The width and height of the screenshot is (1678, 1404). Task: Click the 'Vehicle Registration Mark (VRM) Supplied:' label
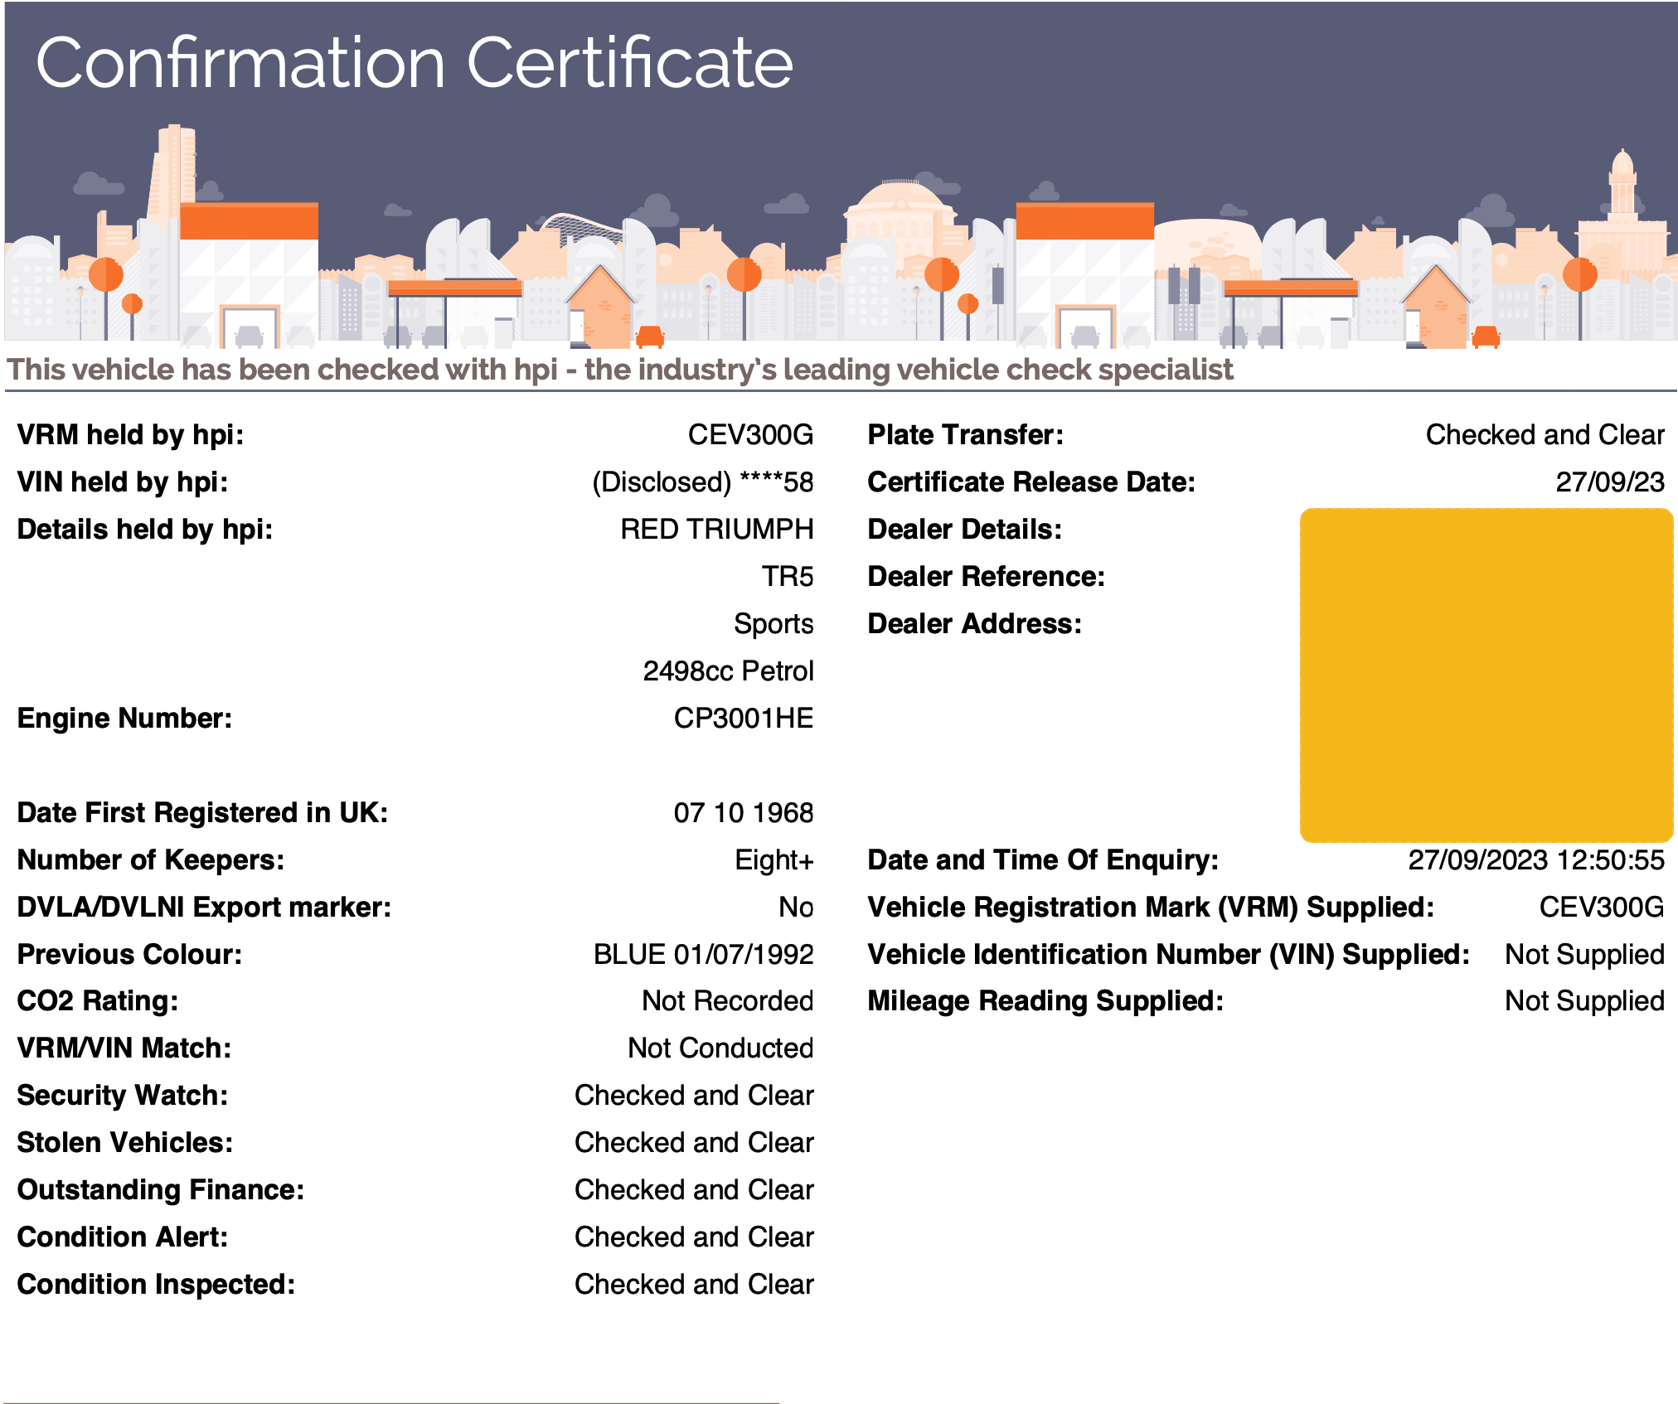[1151, 907]
